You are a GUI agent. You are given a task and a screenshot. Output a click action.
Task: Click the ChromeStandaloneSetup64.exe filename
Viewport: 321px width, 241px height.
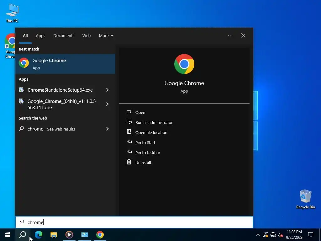coord(60,90)
